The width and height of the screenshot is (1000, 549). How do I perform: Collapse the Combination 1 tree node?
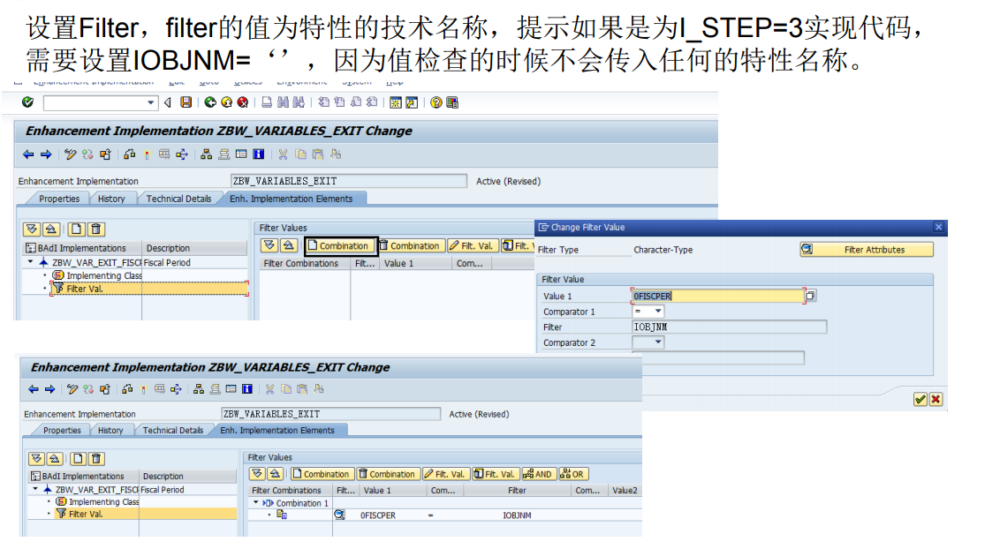[x=256, y=503]
